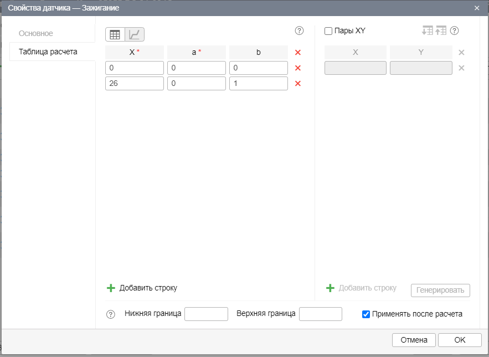Click red X in calculation table header
The width and height of the screenshot is (489, 357).
297,53
